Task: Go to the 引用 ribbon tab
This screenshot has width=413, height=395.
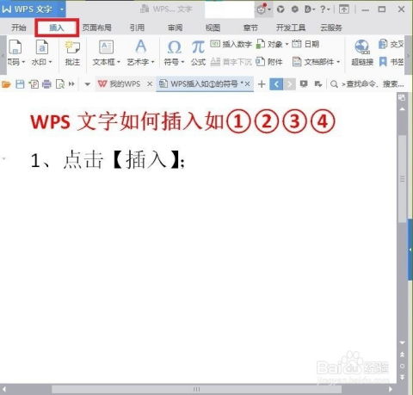Action: (137, 28)
